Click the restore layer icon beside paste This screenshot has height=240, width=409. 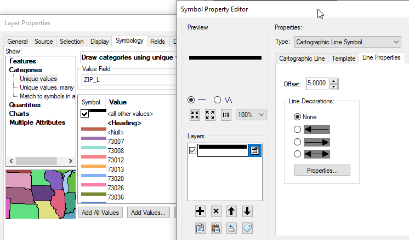[x=231, y=229]
